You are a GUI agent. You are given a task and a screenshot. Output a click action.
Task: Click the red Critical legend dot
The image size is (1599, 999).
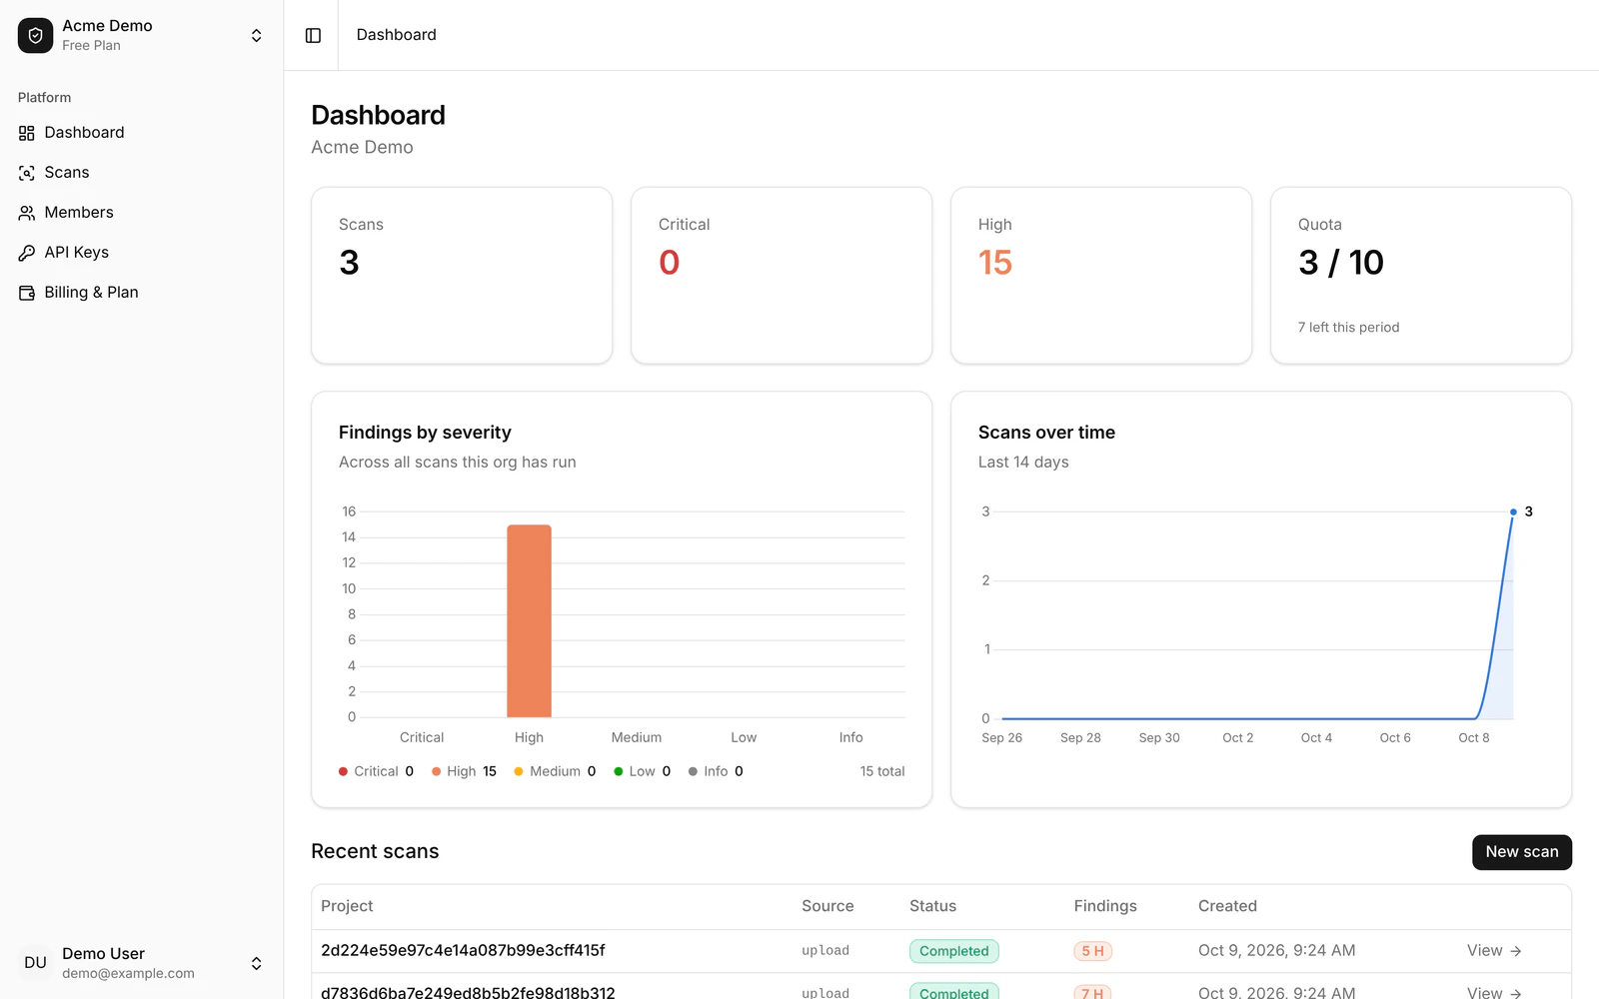pos(343,771)
